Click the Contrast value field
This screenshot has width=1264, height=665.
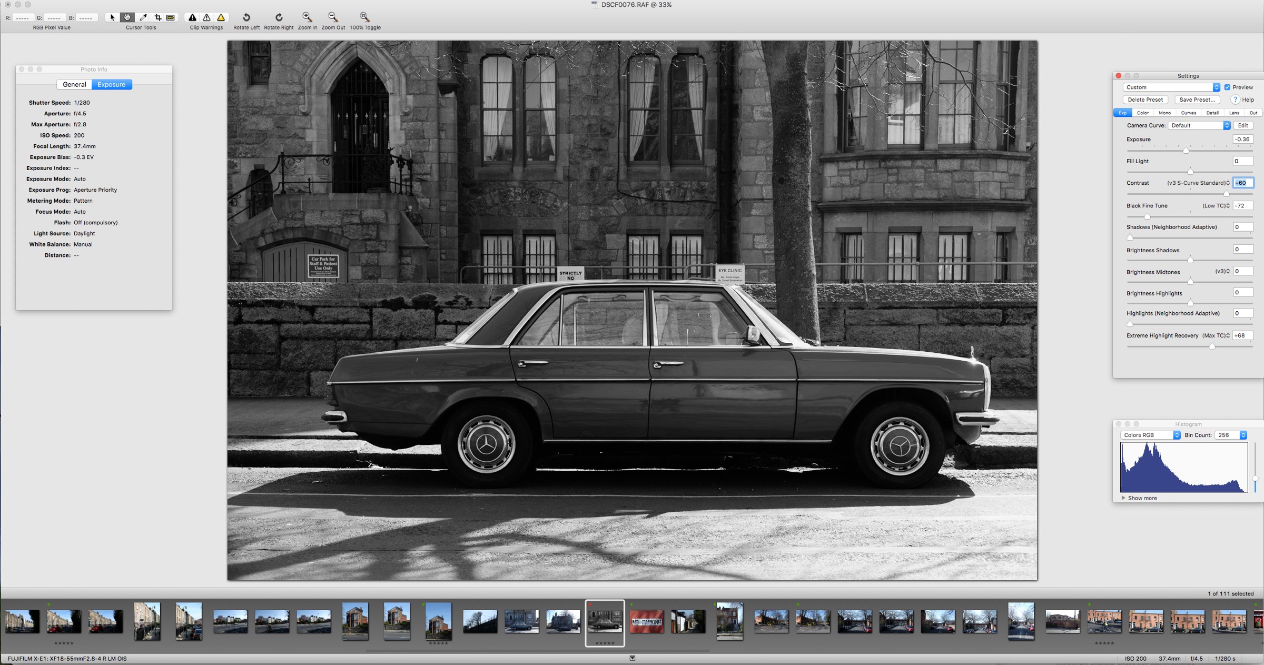[x=1242, y=183]
